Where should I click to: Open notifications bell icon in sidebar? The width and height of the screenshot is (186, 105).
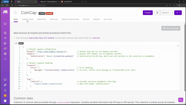point(5,90)
